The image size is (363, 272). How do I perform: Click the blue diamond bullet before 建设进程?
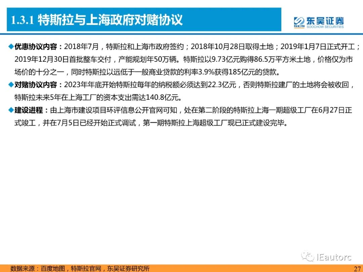11,110
